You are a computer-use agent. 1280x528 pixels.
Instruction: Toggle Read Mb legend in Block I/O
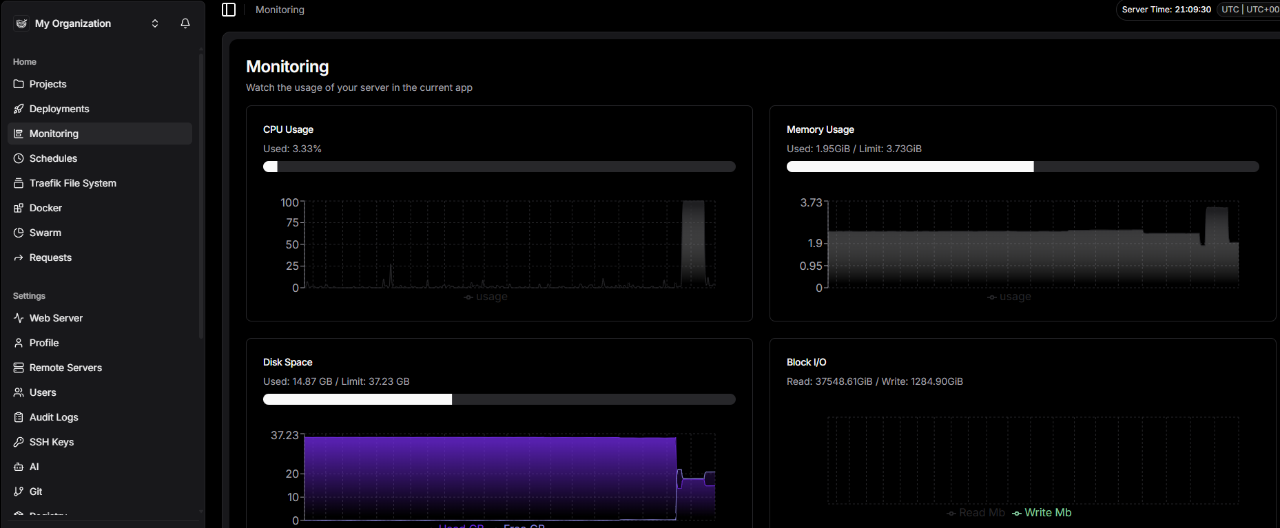[976, 513]
